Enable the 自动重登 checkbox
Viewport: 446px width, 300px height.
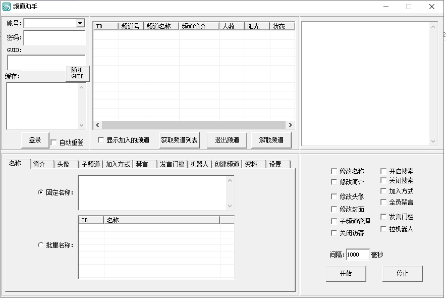tap(54, 143)
